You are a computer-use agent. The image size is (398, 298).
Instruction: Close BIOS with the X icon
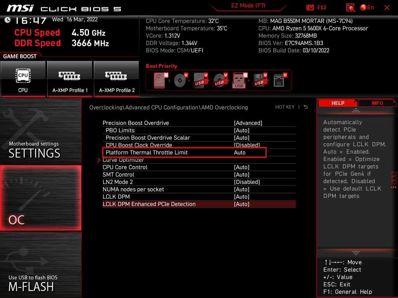point(387,8)
